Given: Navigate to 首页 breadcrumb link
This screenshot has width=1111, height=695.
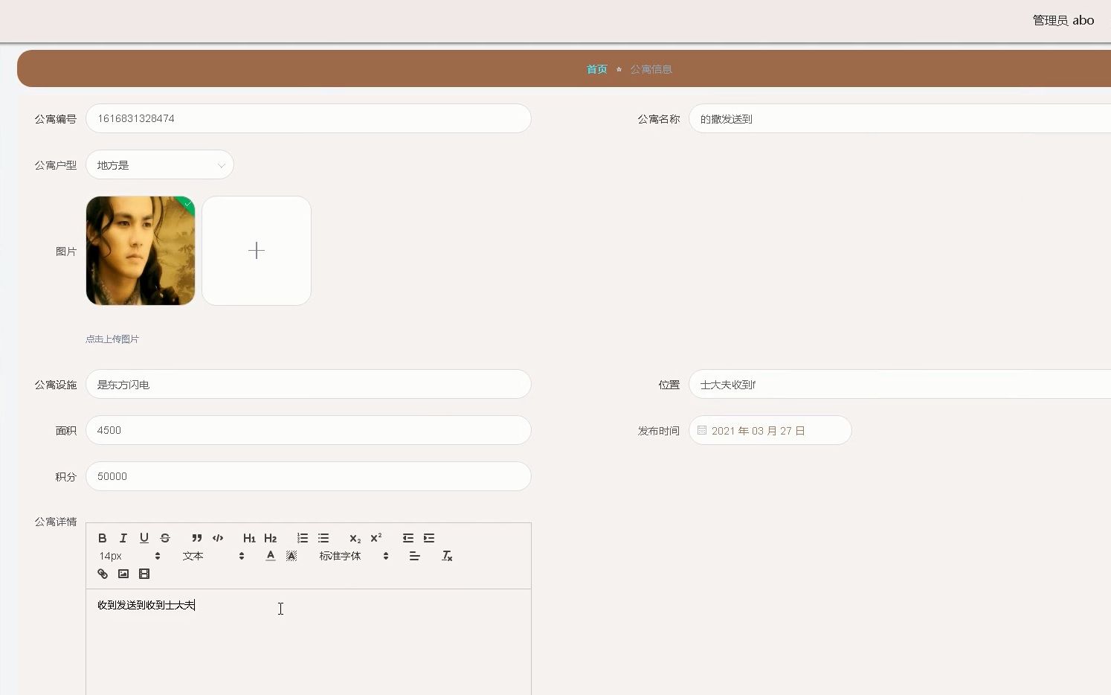Looking at the screenshot, I should tap(596, 68).
